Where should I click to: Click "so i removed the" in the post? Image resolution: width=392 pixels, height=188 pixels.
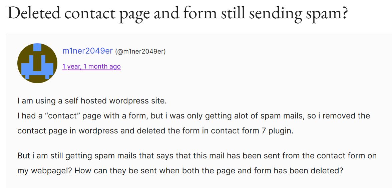click(339, 116)
